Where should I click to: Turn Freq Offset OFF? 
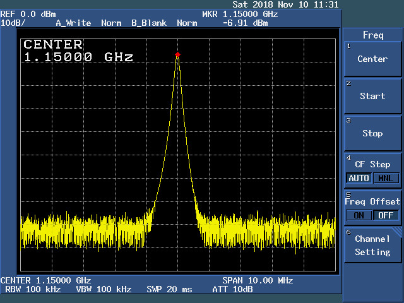385,215
